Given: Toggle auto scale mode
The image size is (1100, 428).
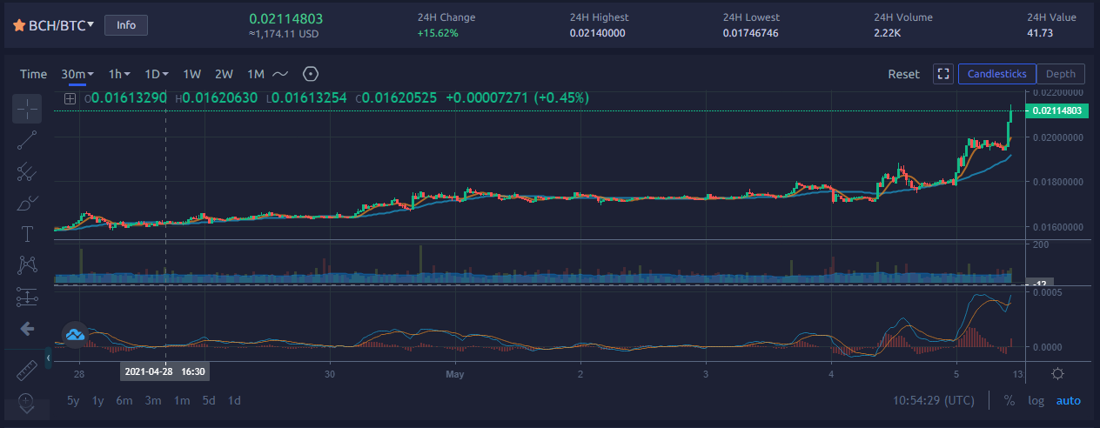Looking at the screenshot, I should [1069, 401].
